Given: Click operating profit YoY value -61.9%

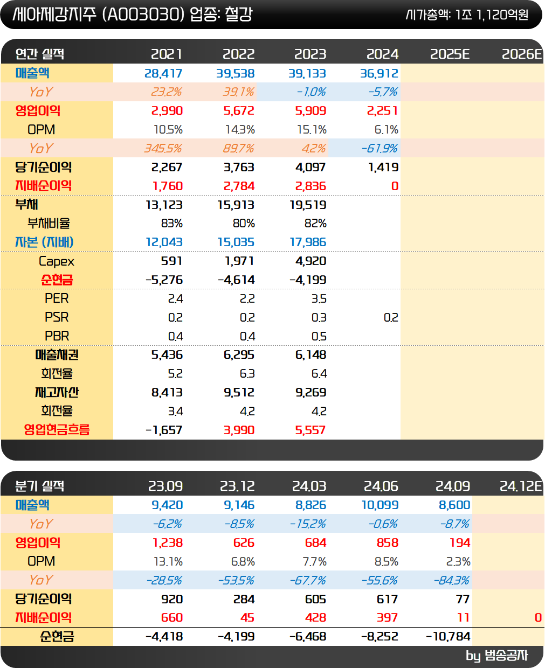Looking at the screenshot, I should point(379,149).
